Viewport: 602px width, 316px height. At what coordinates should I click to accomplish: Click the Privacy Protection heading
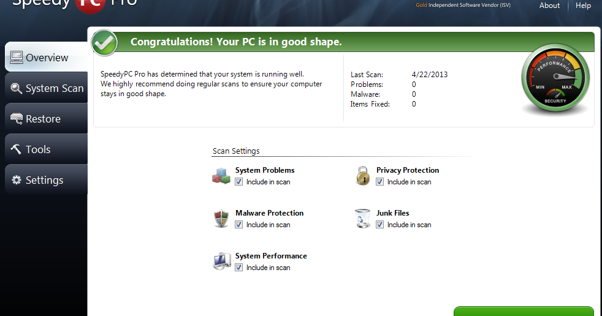click(408, 170)
